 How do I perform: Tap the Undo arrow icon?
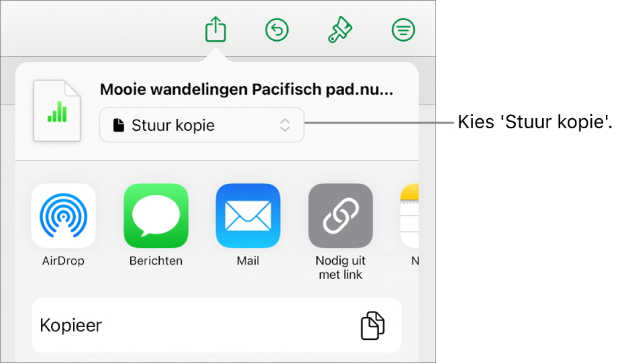pyautogui.click(x=276, y=30)
